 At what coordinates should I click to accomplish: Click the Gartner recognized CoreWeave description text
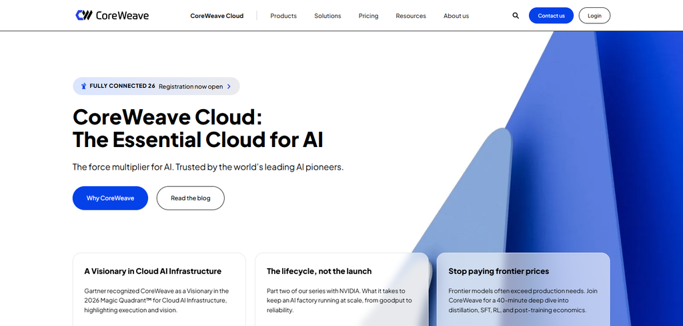(156, 300)
